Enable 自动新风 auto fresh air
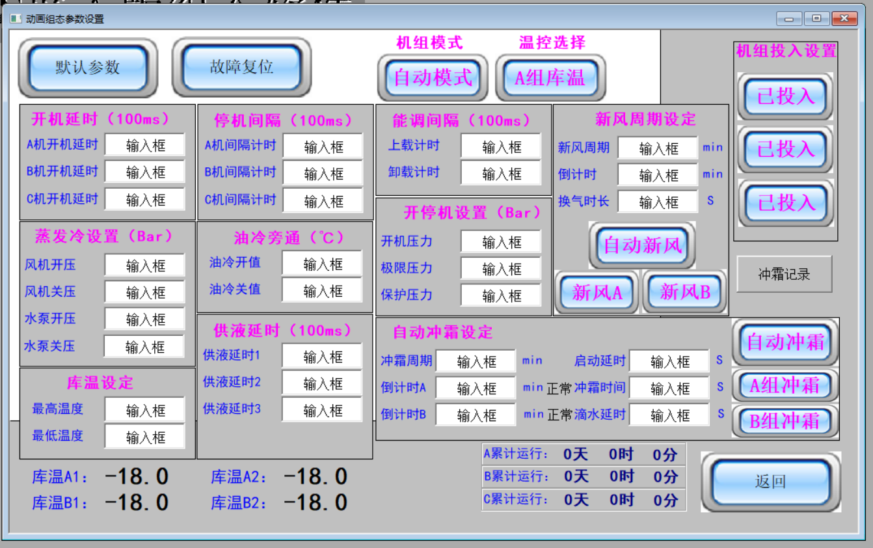The height and width of the screenshot is (548, 873). pos(642,245)
